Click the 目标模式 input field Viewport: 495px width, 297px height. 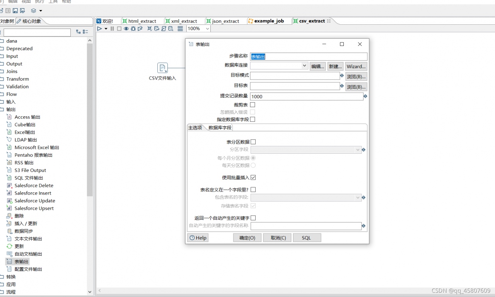pyautogui.click(x=295, y=76)
